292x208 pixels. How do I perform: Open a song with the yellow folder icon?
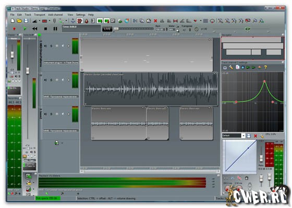19,21
